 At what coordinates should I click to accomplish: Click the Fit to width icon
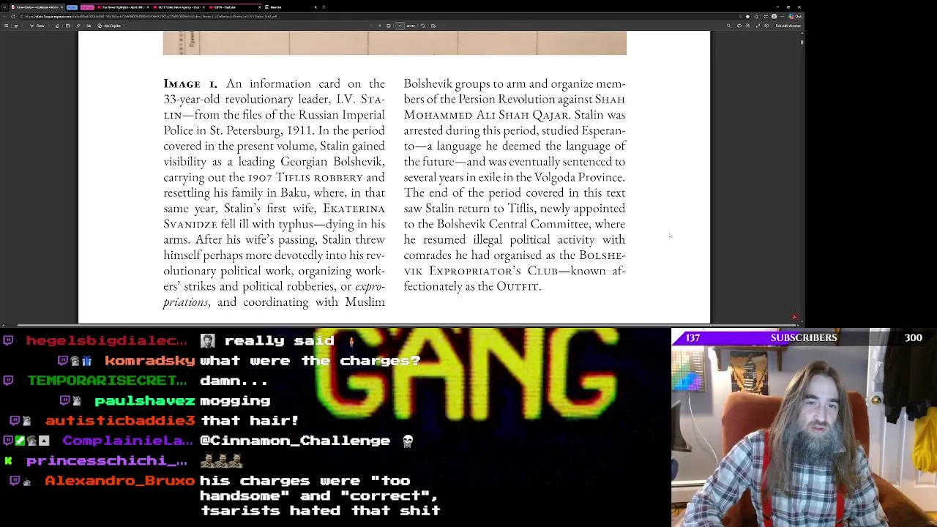click(389, 26)
